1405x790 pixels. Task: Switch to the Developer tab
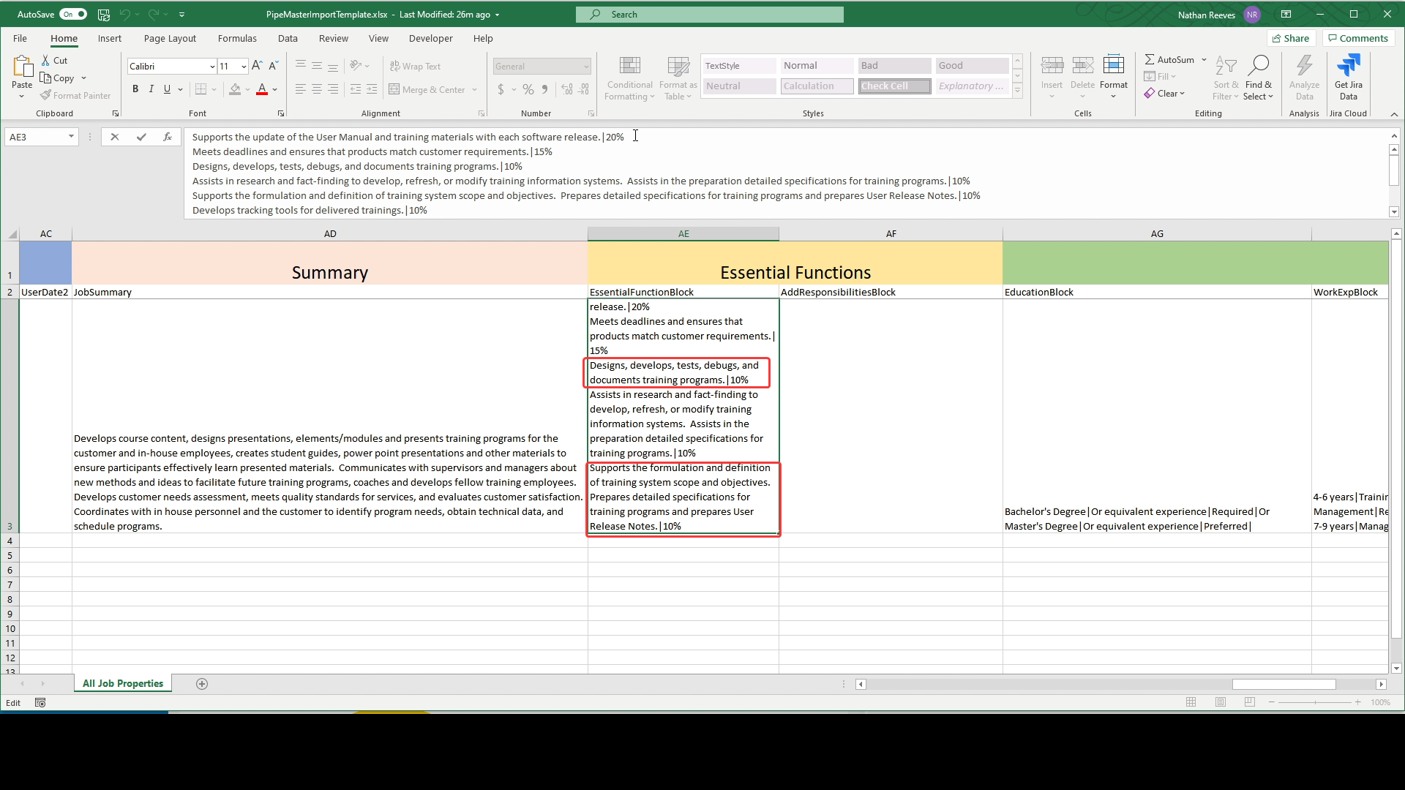tap(430, 38)
